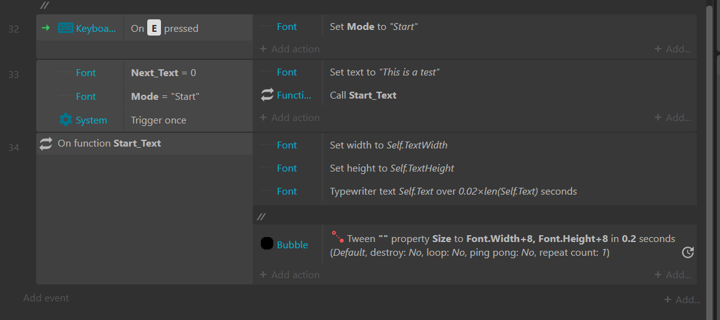Select the Typewriter text action
This screenshot has height=320, width=720.
[x=510, y=191]
